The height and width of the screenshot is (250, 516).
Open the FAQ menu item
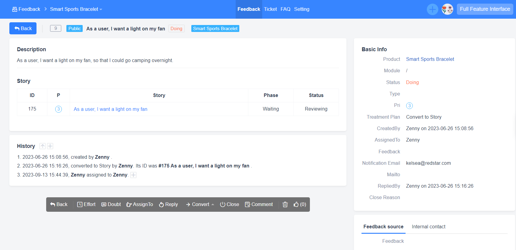[285, 9]
